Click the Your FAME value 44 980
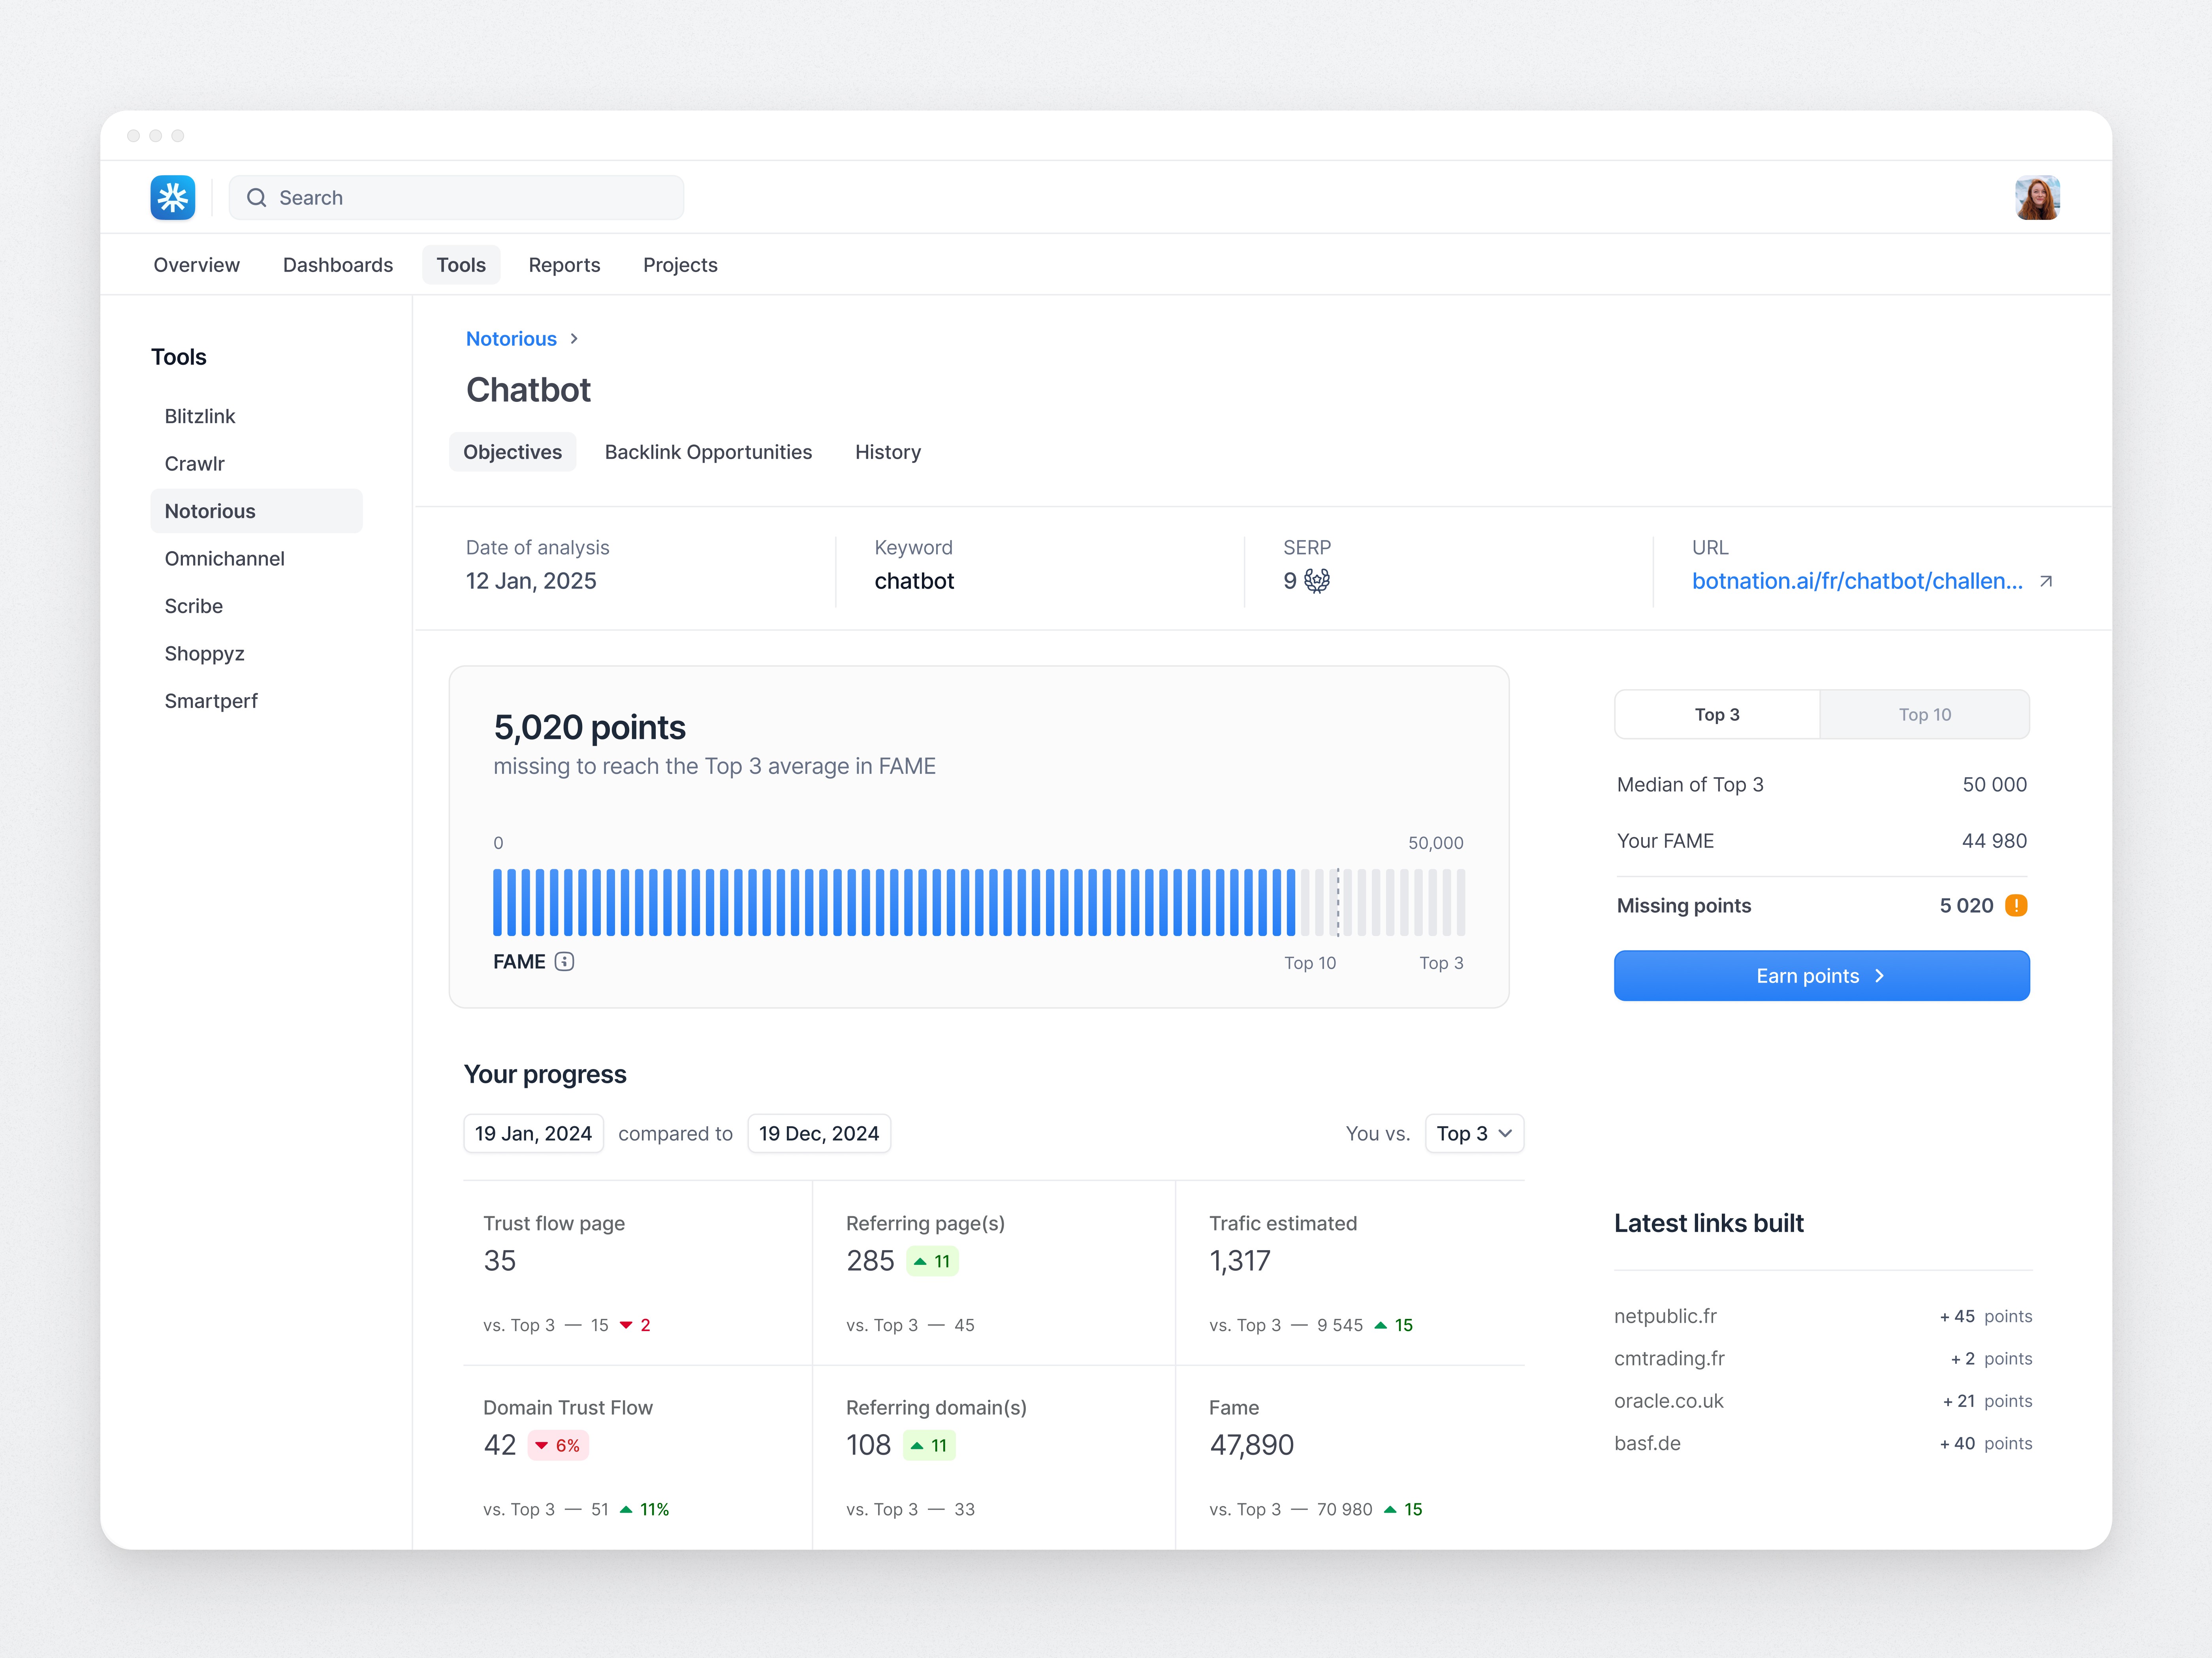Image resolution: width=2212 pixels, height=1658 pixels. point(1995,840)
